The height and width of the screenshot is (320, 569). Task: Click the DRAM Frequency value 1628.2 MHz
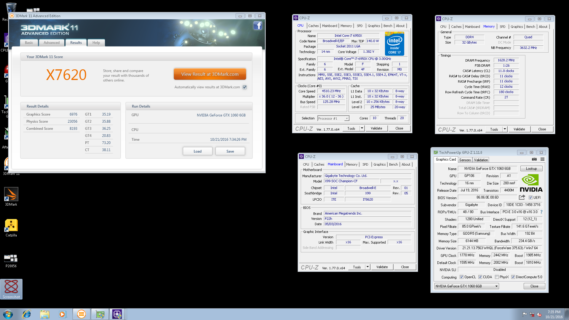coord(506,60)
